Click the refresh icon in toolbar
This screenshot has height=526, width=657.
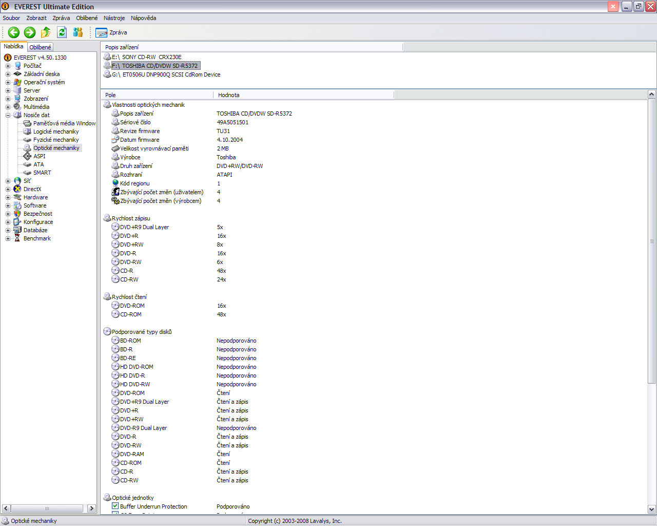(62, 32)
